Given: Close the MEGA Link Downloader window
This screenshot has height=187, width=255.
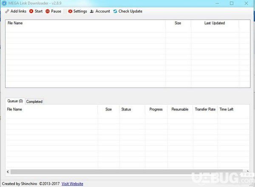Looking at the screenshot, I should click(246, 3).
